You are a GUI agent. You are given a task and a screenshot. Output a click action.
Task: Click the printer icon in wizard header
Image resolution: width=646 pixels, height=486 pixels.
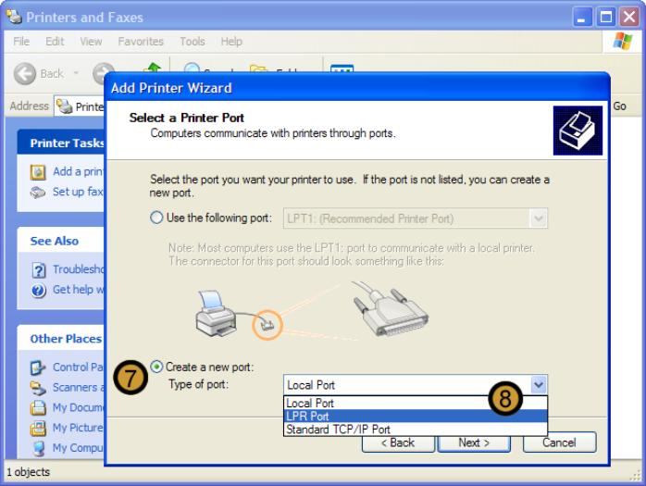pos(578,131)
